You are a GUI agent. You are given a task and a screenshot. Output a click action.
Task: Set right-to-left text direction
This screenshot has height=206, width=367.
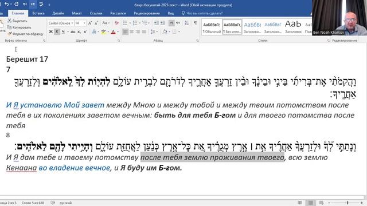178,23
